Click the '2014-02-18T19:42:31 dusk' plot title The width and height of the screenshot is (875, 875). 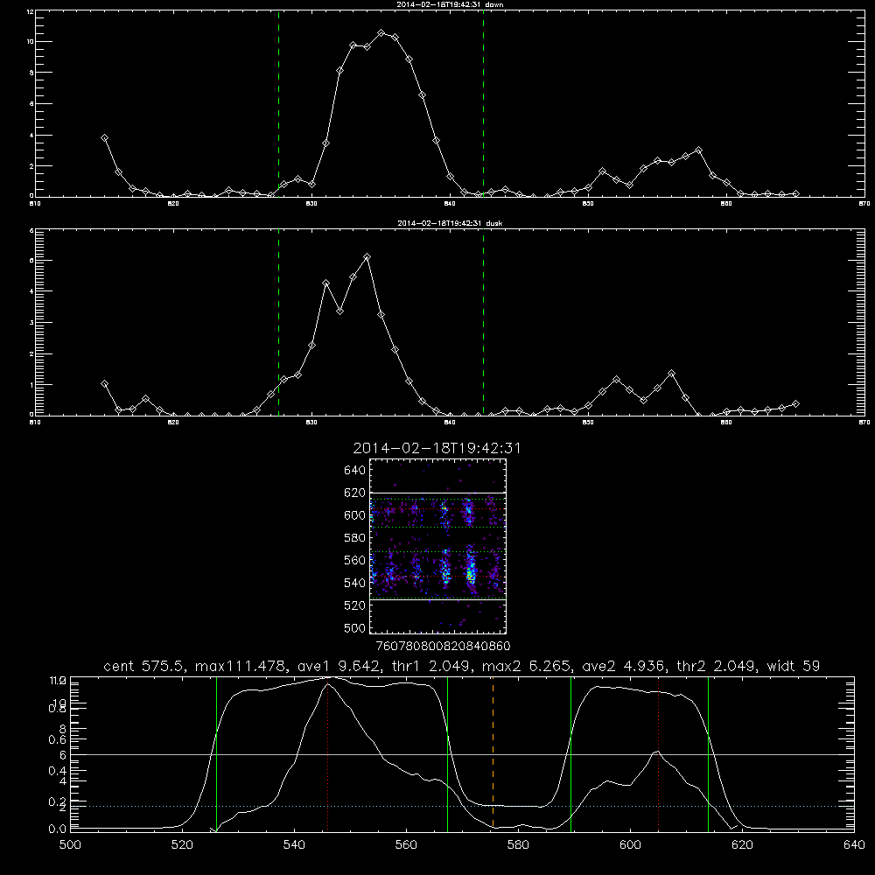[x=450, y=223]
